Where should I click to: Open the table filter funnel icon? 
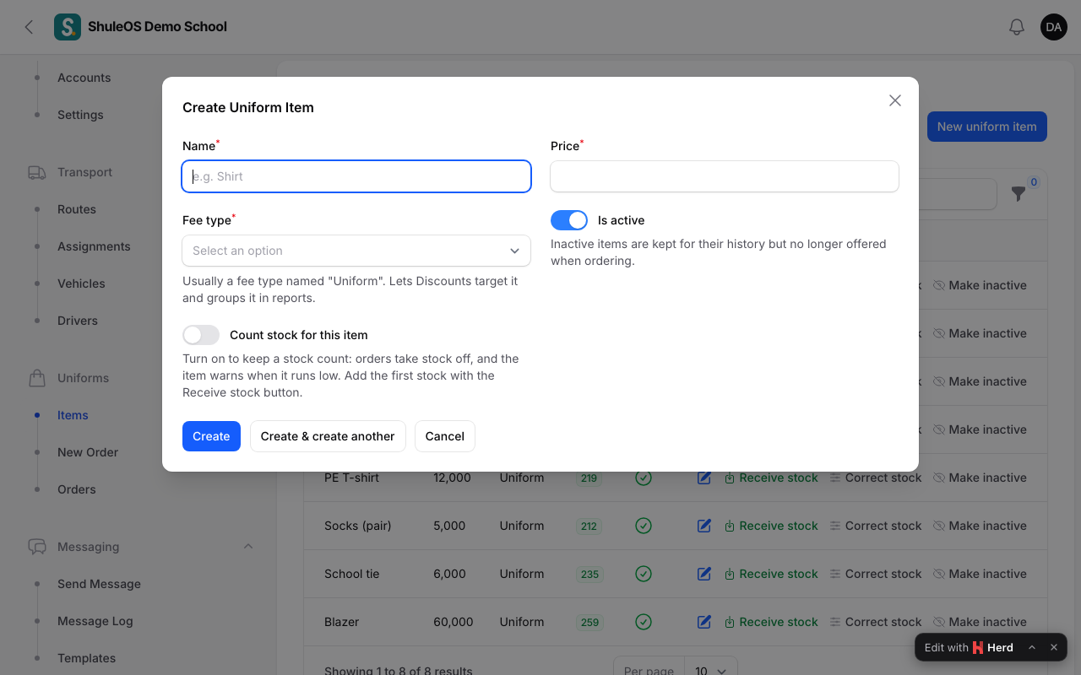pos(1019,194)
